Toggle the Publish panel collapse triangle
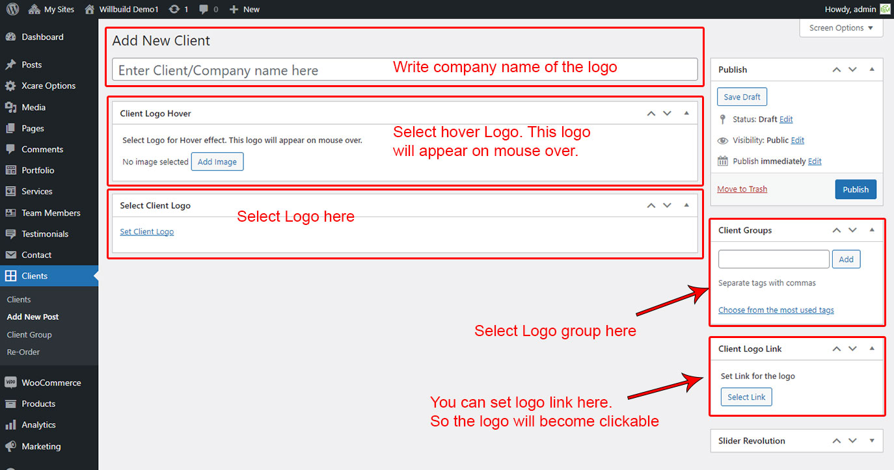The image size is (894, 470). coord(872,70)
